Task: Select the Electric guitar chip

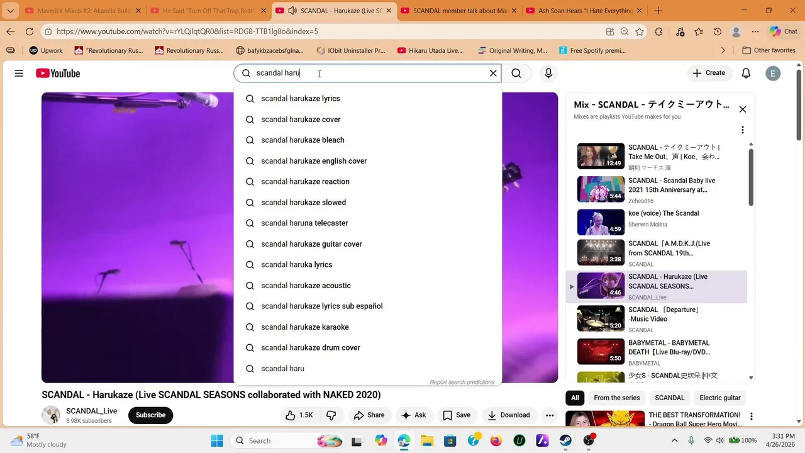Action: [x=720, y=398]
